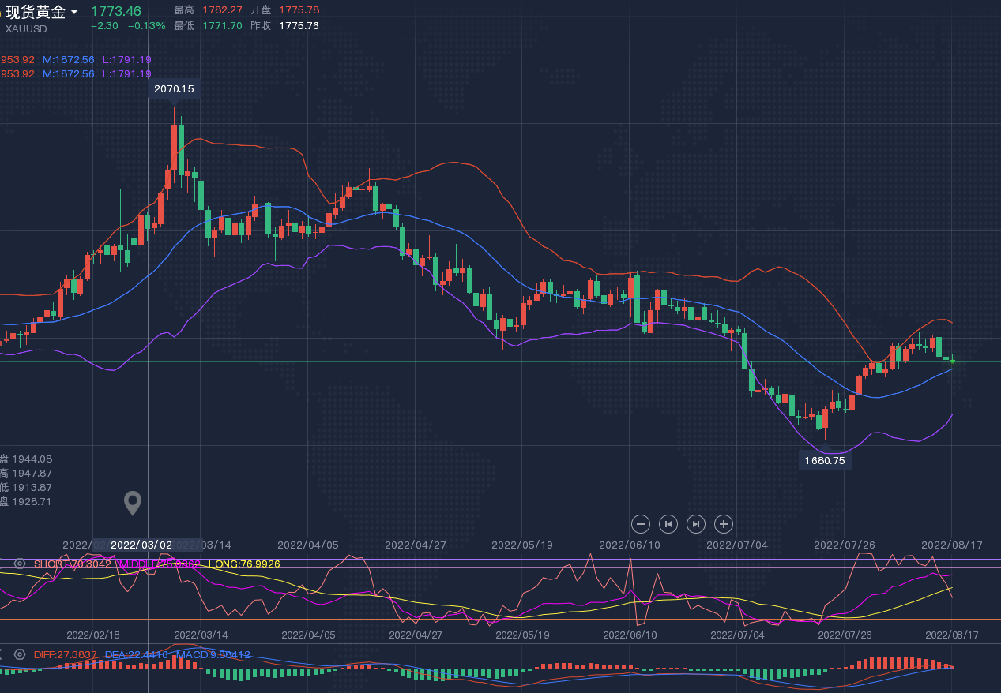The image size is (1001, 693).
Task: Click the M:1872.56 Bollinger middle label
Action: (x=68, y=60)
